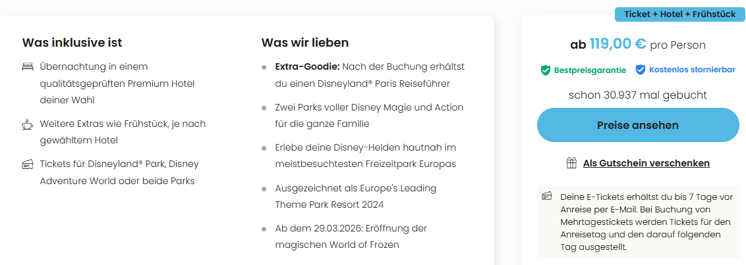Click the blue Kostenlos stornierbar shield icon
746x265 pixels.
(641, 70)
